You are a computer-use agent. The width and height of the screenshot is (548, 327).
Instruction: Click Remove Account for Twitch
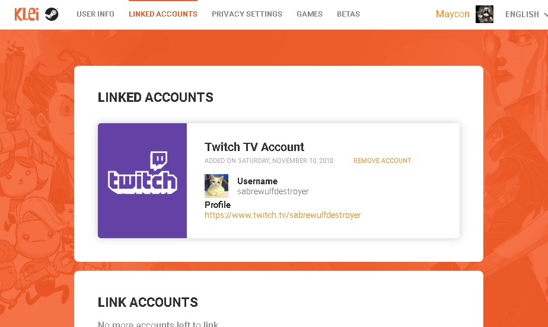point(382,161)
